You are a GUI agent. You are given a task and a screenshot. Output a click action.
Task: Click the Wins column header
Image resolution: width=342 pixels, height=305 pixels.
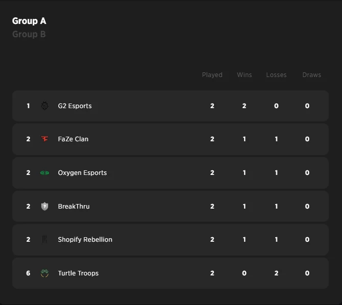245,75
